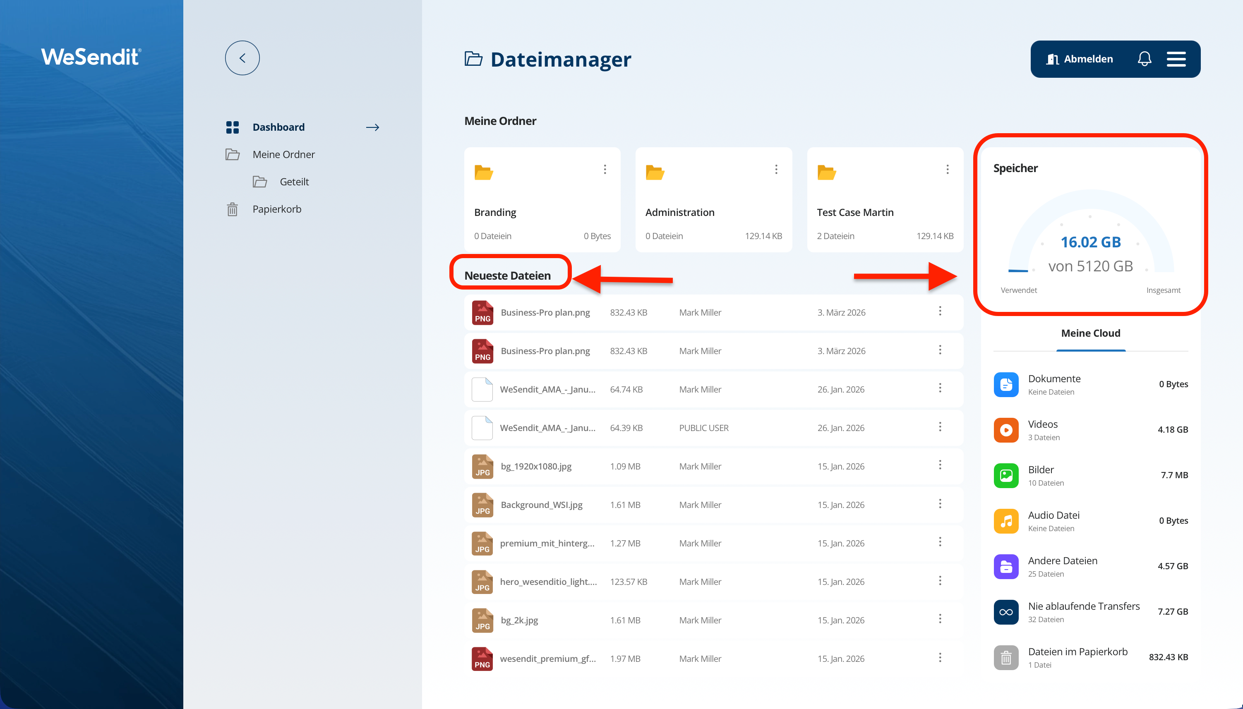The height and width of the screenshot is (709, 1243).
Task: Click the Bilder category icon
Action: (x=1006, y=475)
